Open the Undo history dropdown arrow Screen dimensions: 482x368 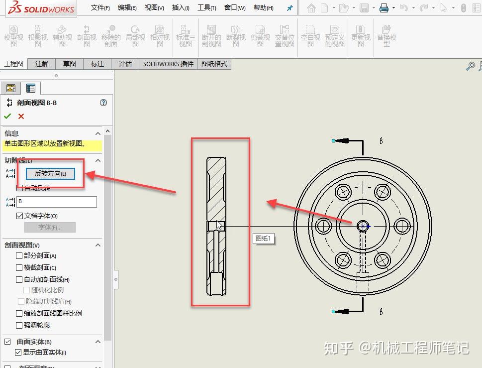[413, 8]
